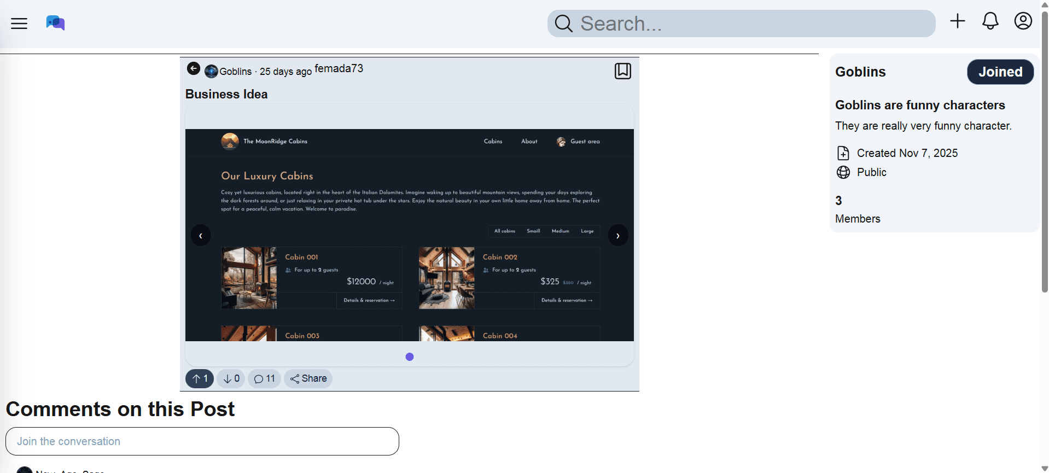
Task: Click the Goblins sidebar heading
Action: coord(860,72)
